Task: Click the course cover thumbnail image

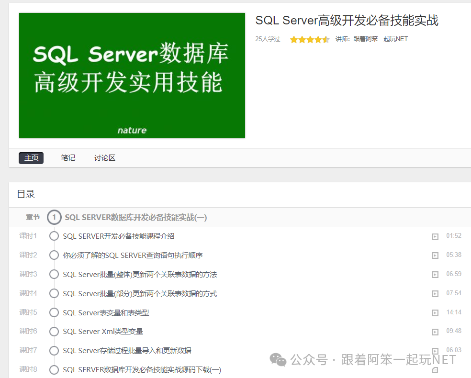Action: coord(132,76)
